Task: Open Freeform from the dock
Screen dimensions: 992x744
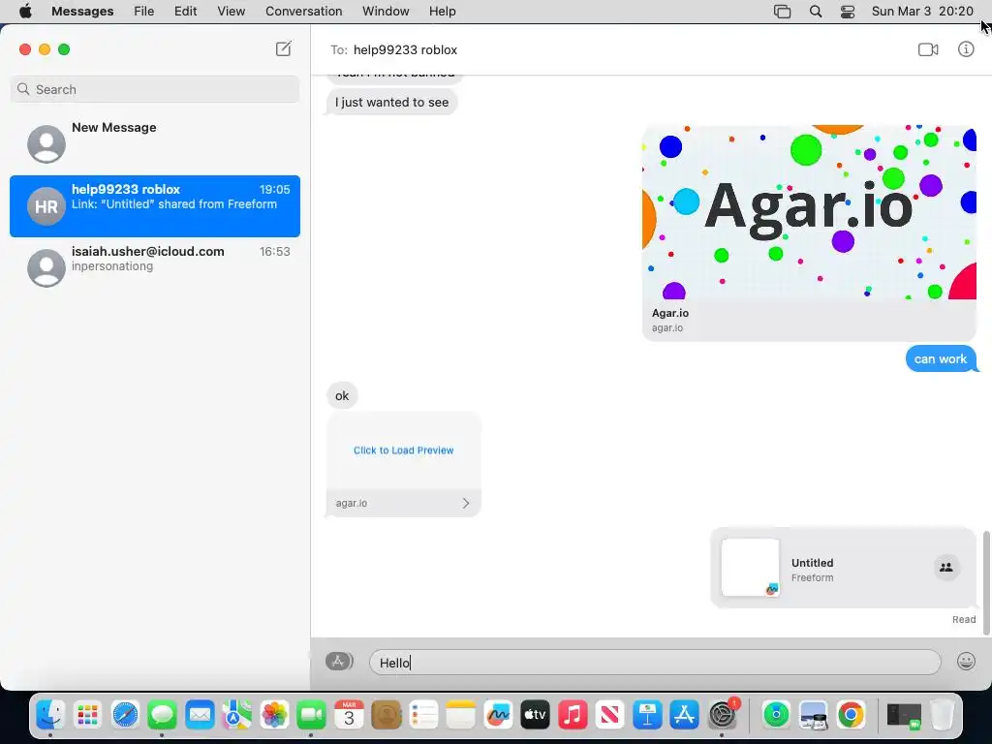Action: tap(498, 715)
